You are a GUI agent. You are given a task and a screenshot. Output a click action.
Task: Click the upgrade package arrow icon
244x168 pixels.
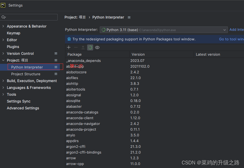(x=83, y=47)
